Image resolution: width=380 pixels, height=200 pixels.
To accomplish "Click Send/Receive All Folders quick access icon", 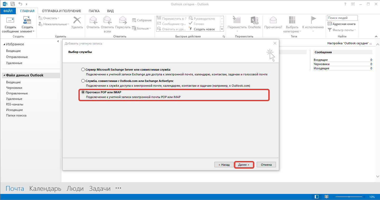I will 12,4.
